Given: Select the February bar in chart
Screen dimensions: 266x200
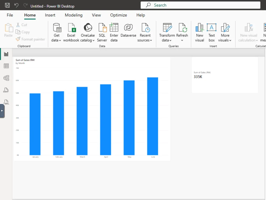Looking at the screenshot, I should coord(59,123).
